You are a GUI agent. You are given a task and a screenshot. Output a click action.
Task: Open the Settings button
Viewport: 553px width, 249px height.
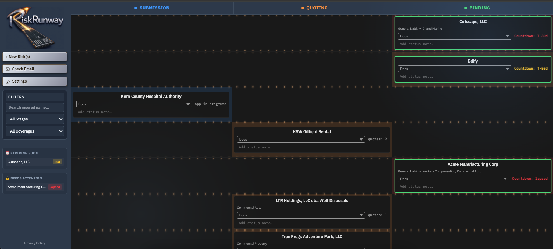click(35, 81)
